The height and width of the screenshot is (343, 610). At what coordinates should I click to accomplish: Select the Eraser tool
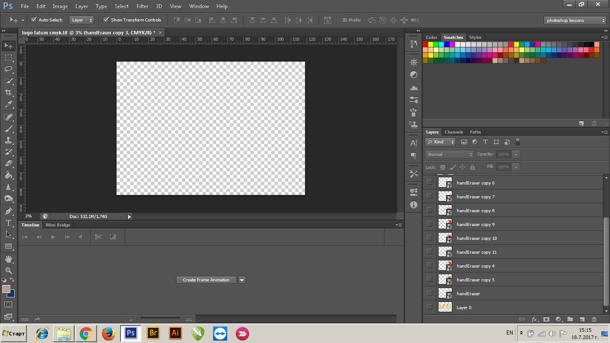coord(8,163)
